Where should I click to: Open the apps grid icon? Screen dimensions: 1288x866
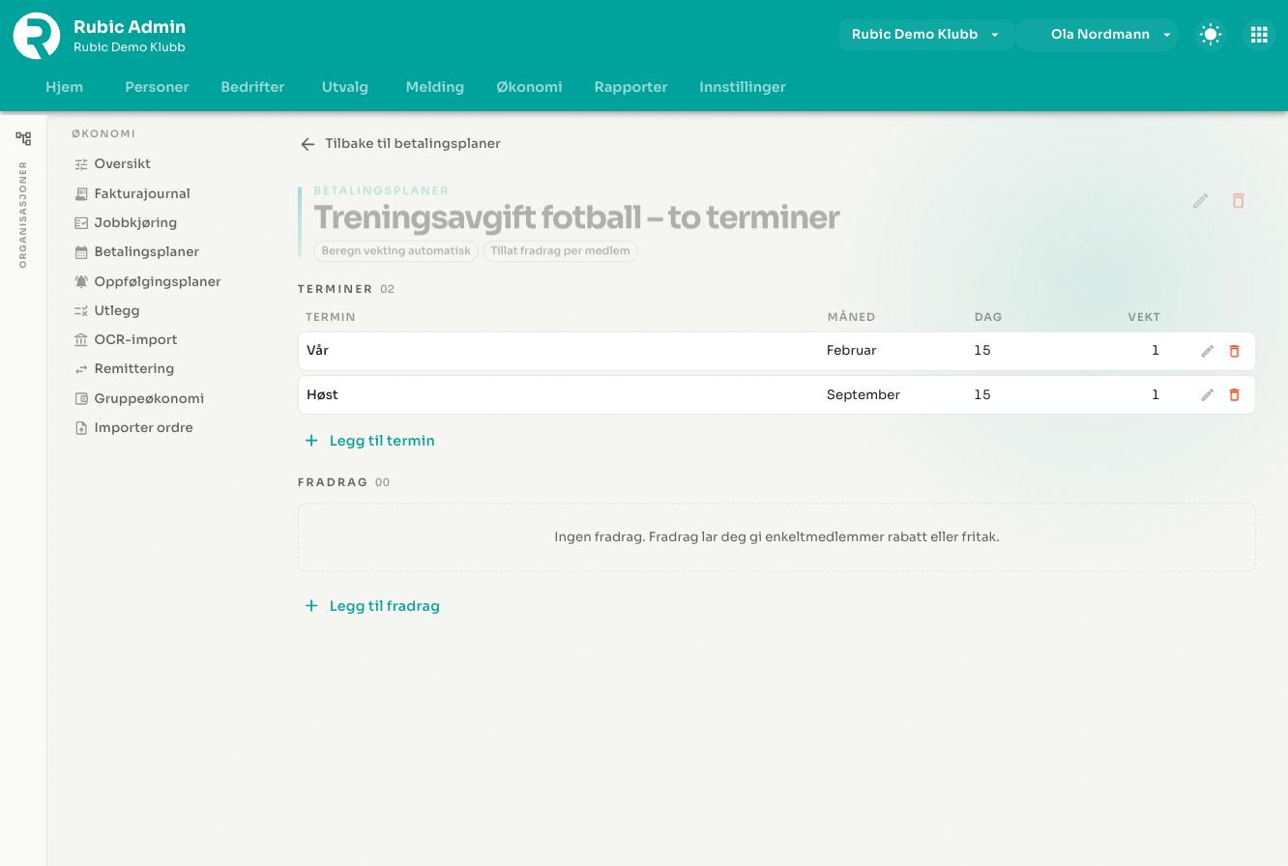click(1259, 35)
